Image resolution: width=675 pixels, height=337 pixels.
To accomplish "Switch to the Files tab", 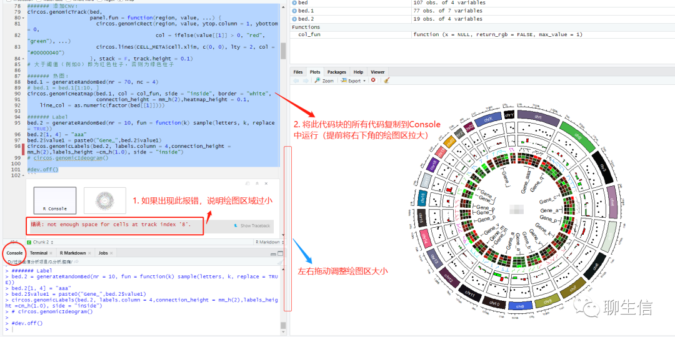I will [298, 72].
